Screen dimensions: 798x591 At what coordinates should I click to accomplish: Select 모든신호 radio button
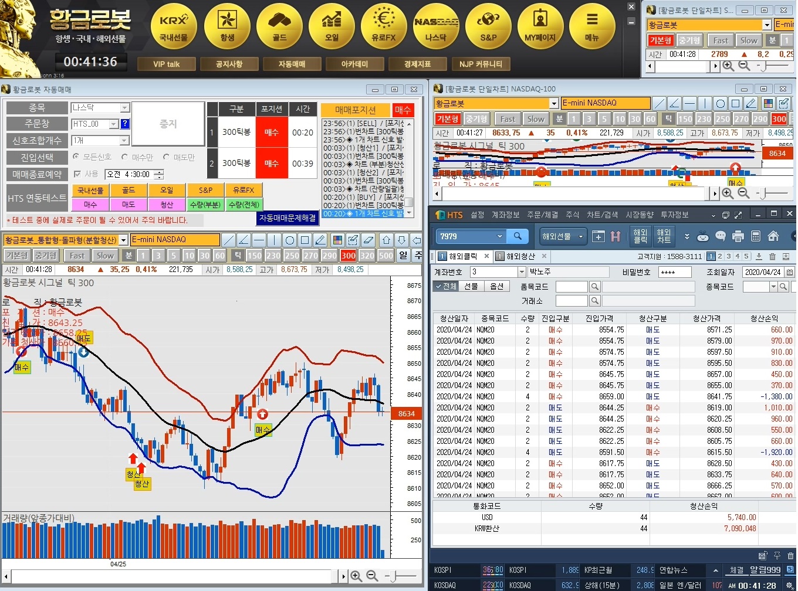tap(76, 157)
